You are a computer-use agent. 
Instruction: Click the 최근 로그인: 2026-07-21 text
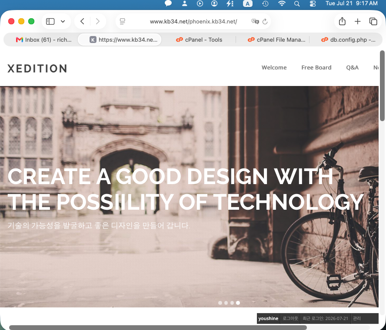pos(326,318)
